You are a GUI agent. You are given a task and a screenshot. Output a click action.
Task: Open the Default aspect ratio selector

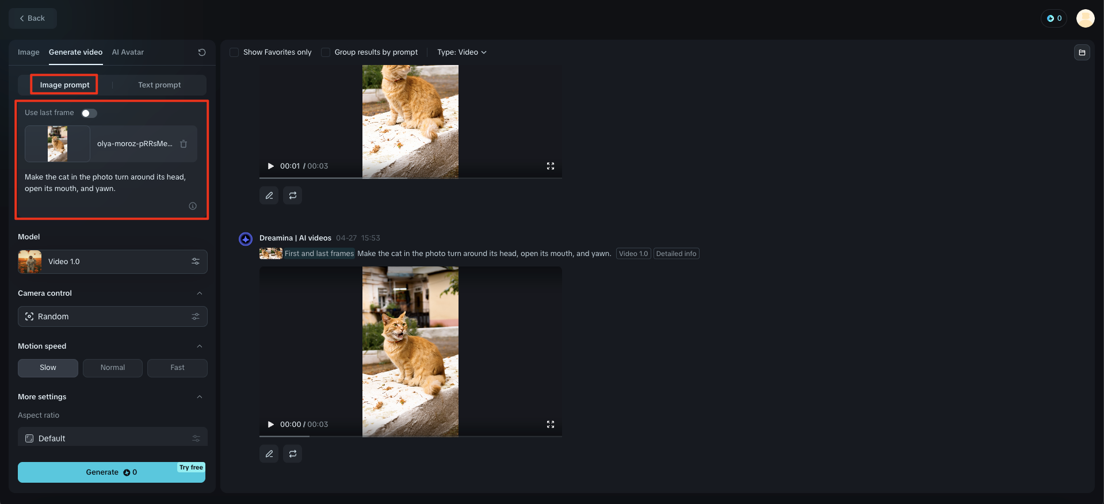pos(113,437)
